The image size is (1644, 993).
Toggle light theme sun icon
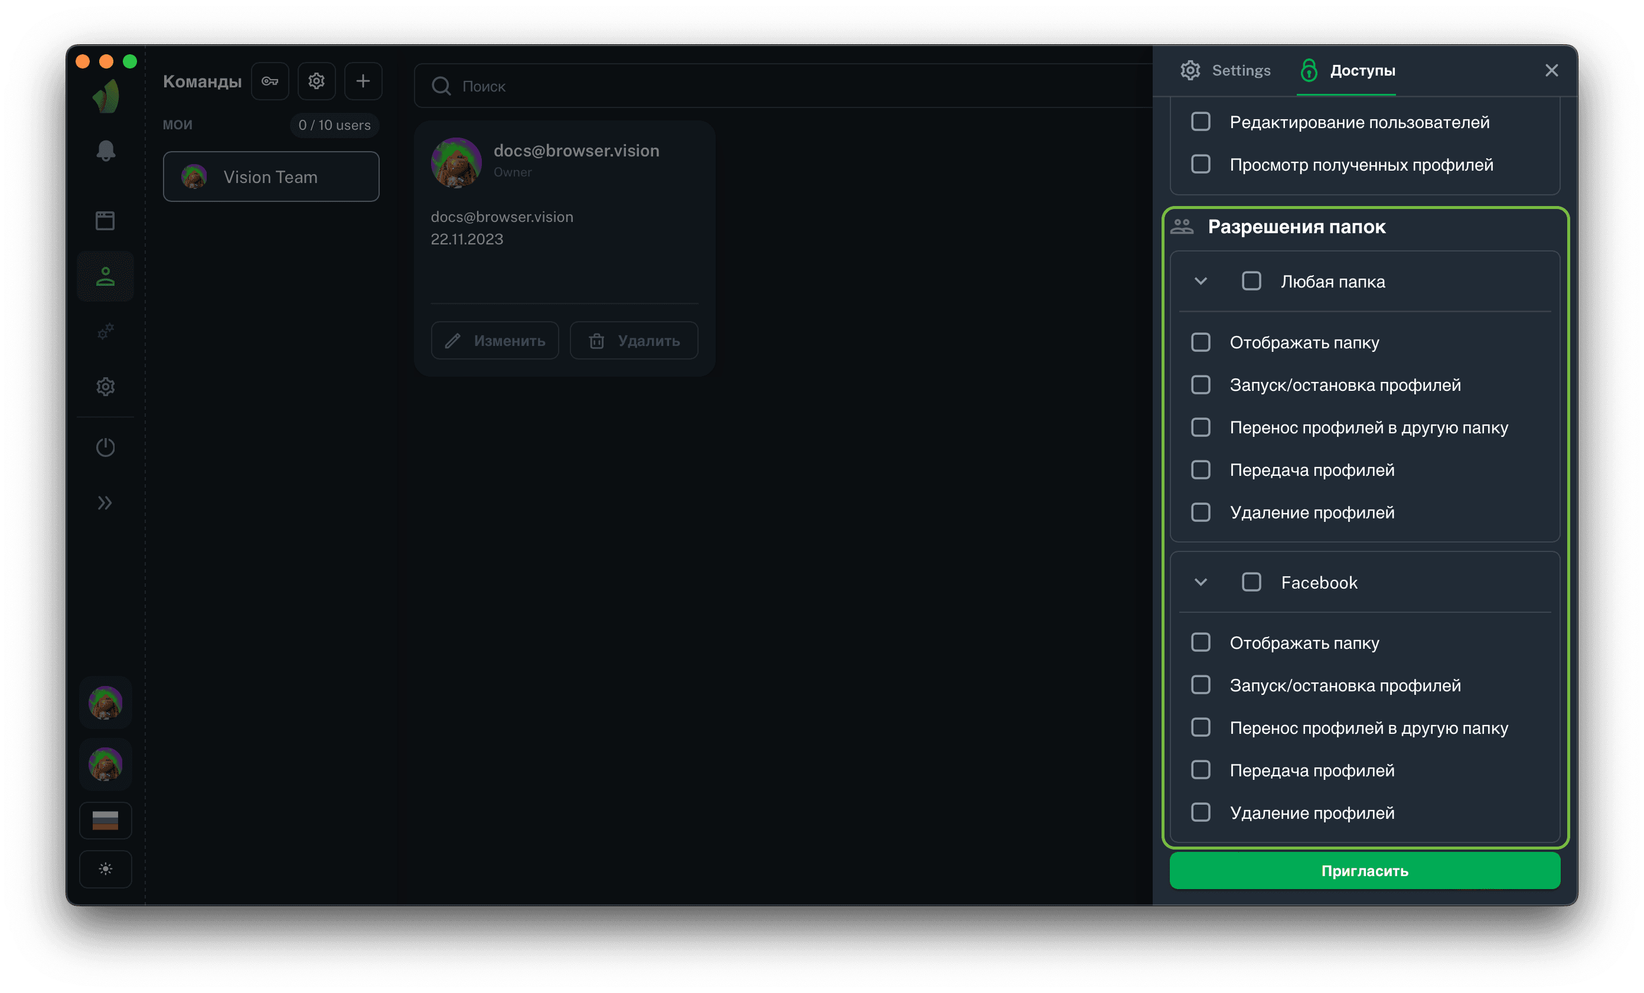pos(106,869)
